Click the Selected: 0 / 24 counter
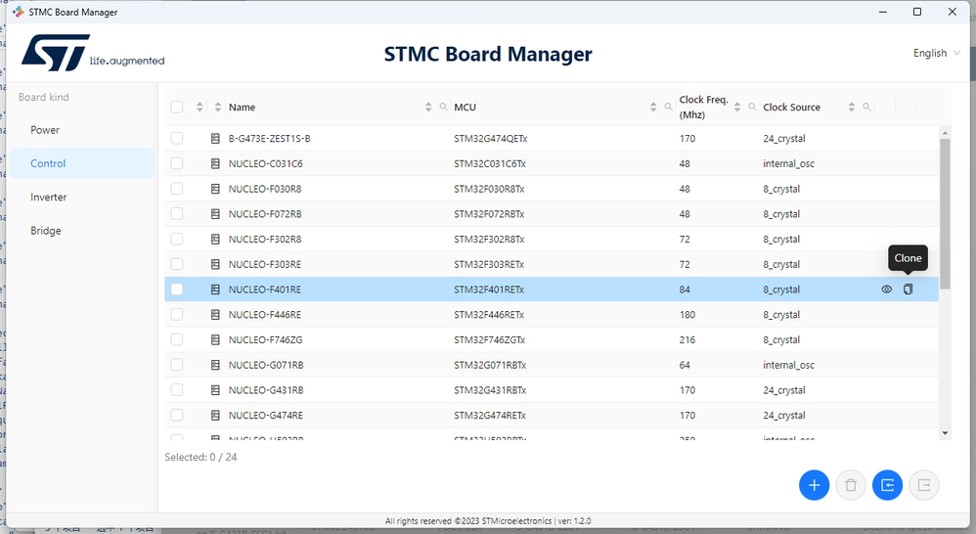 click(x=200, y=457)
